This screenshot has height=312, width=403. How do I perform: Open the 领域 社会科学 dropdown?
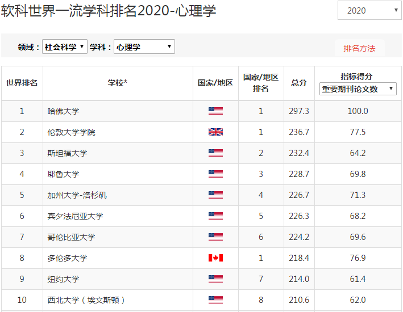tap(65, 47)
